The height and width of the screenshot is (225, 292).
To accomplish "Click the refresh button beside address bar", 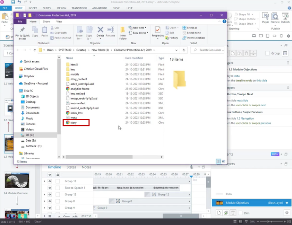I will (x=184, y=50).
